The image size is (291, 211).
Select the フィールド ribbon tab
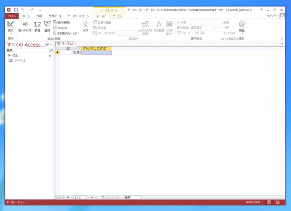click(x=101, y=16)
